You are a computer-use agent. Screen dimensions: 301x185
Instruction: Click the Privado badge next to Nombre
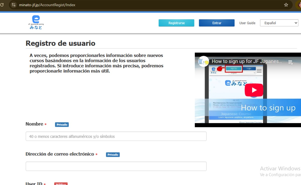pos(62,124)
